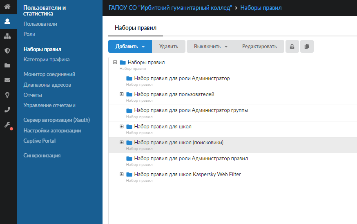
Task: Click folder icon for Набор правил для школ
Action: tap(129, 126)
